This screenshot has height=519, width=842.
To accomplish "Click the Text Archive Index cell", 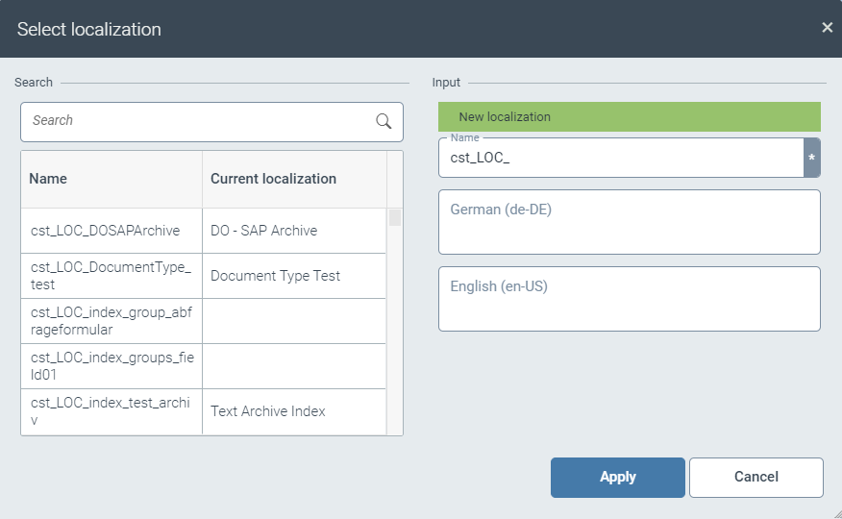I will point(293,411).
